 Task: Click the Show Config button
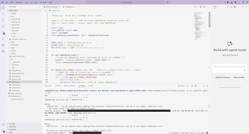tap(239, 77)
